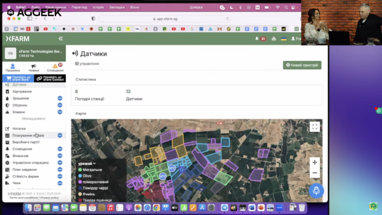Open Управління операцією menu item
The image size is (382, 215).
(30, 162)
